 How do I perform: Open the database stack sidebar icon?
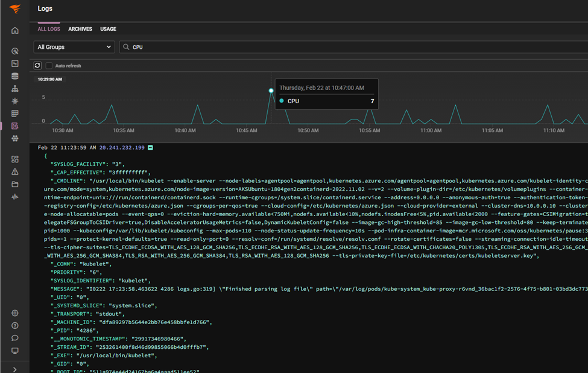pyautogui.click(x=15, y=76)
